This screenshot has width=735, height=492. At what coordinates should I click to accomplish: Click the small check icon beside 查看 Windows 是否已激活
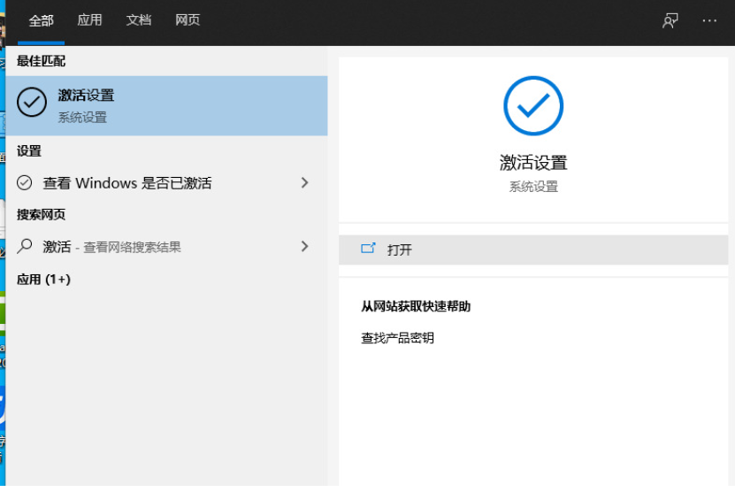(26, 183)
